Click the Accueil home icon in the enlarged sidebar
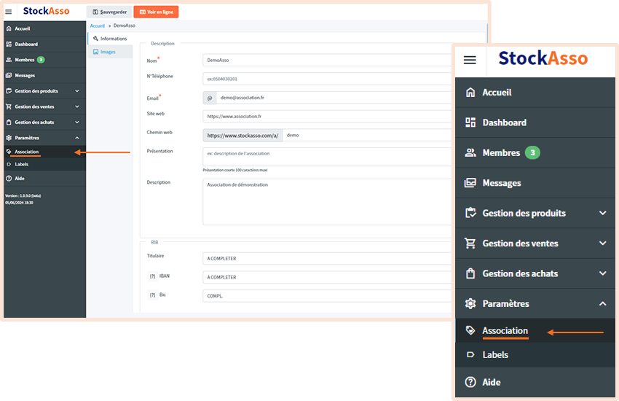The image size is (619, 401). (x=470, y=93)
